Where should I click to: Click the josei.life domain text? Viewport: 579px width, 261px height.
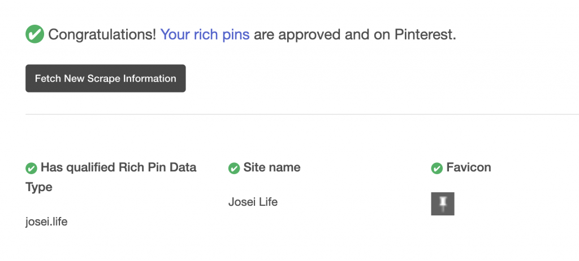(x=46, y=222)
